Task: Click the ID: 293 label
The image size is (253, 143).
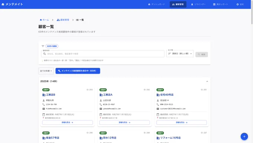Action: coord(90,90)
